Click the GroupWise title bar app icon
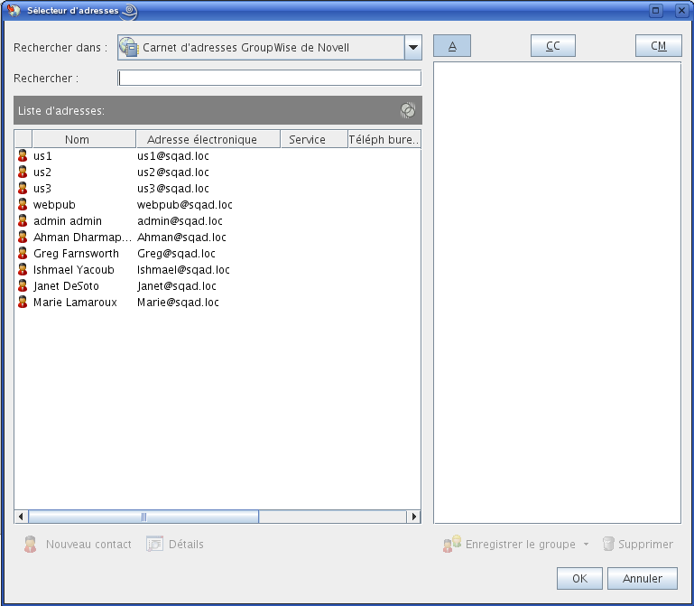Viewport: 694px width, 606px height. click(14, 10)
